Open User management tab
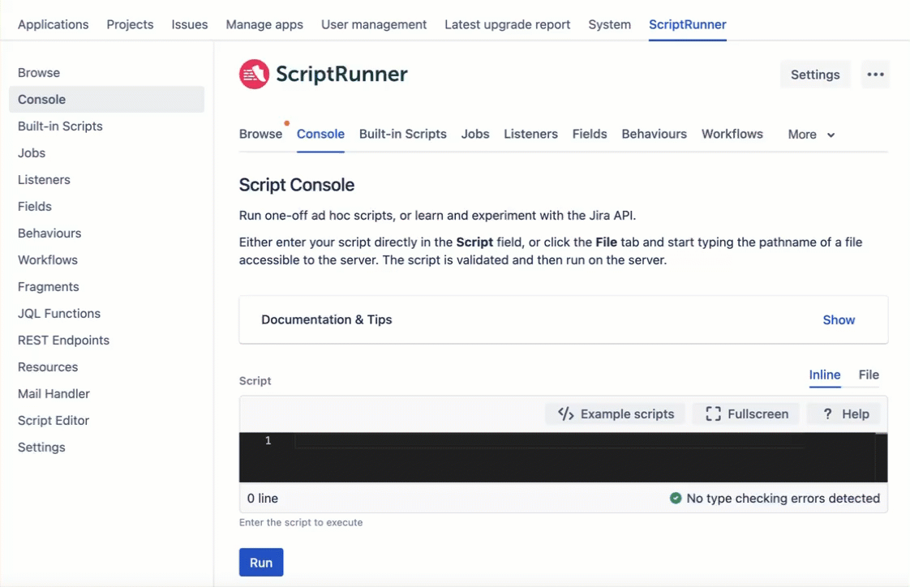This screenshot has height=587, width=910. (x=374, y=24)
